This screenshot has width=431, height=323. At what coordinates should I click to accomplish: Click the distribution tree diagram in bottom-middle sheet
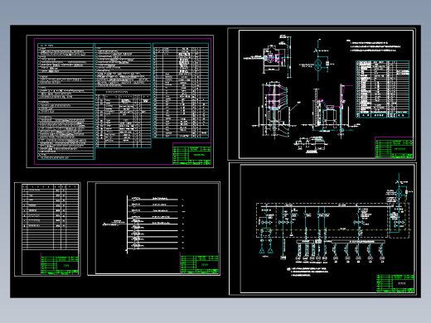click(x=143, y=224)
